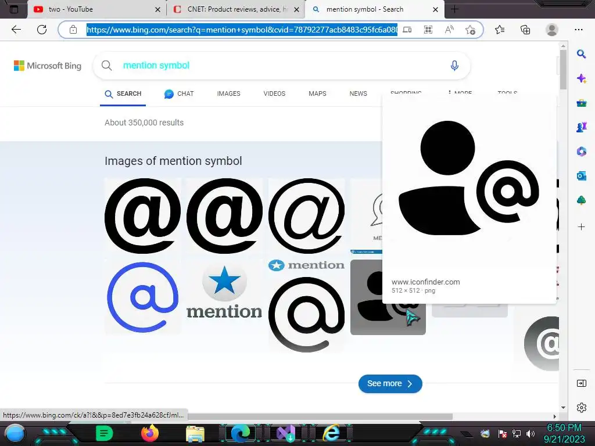The height and width of the screenshot is (446, 595).
Task: Click www.iconfinder.com source in preview
Action: coord(425,282)
